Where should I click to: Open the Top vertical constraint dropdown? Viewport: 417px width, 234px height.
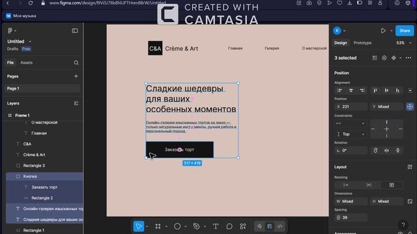point(351,135)
